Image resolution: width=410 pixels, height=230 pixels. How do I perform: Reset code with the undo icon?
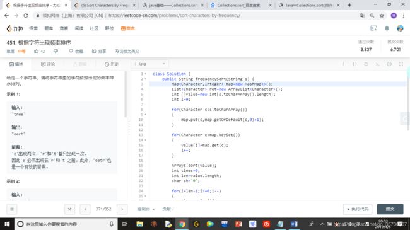366,64
